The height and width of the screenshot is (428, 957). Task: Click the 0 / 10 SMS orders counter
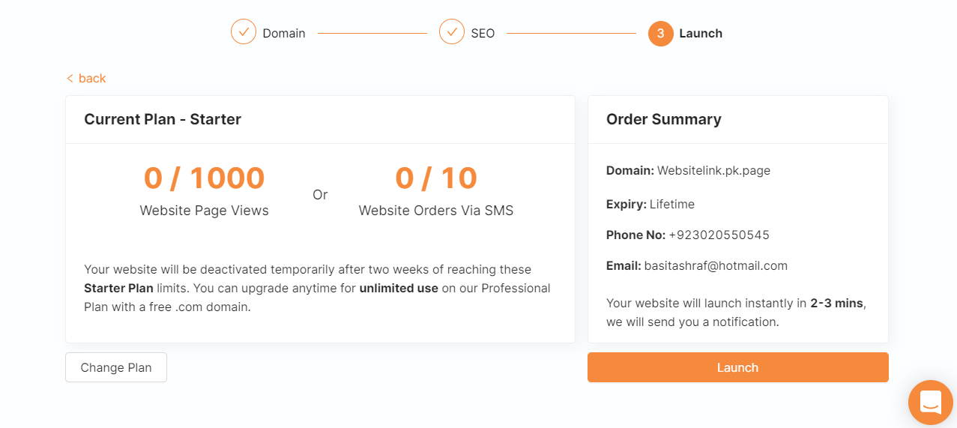click(435, 178)
